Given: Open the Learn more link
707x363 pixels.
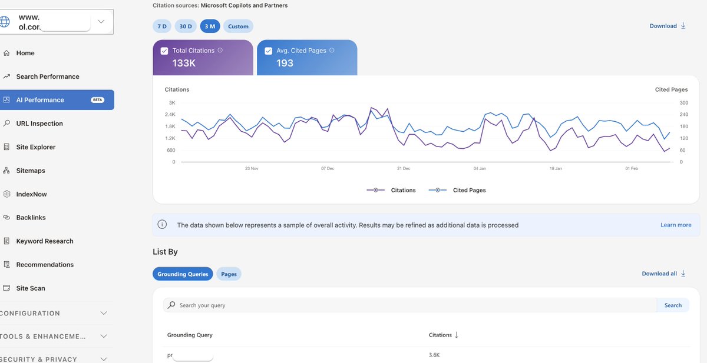Looking at the screenshot, I should click(676, 225).
